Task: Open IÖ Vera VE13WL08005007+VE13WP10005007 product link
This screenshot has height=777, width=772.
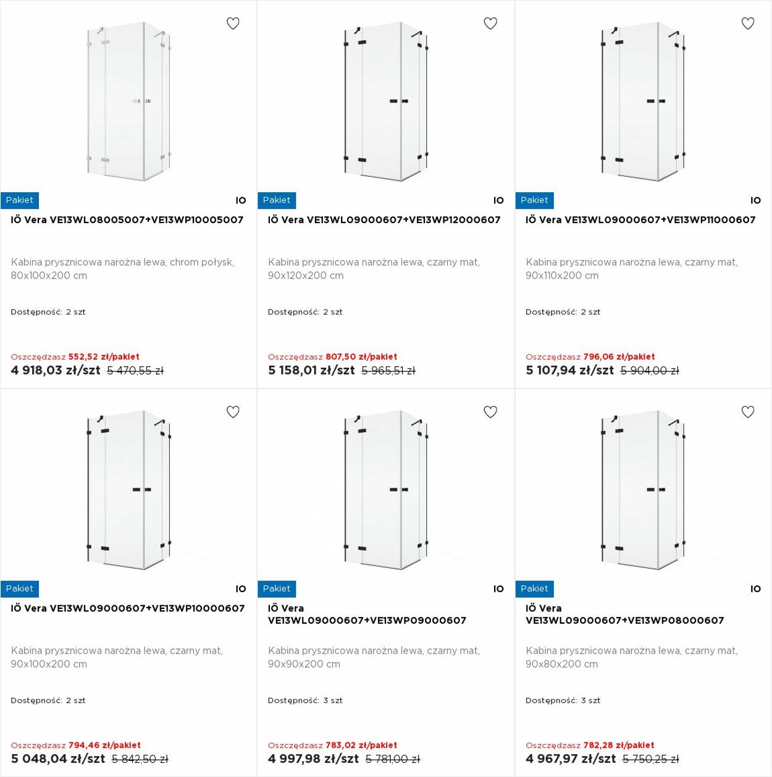Action: pos(127,220)
